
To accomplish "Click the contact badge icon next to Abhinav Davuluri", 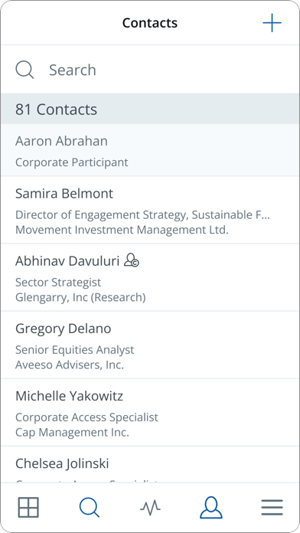I will tap(132, 260).
